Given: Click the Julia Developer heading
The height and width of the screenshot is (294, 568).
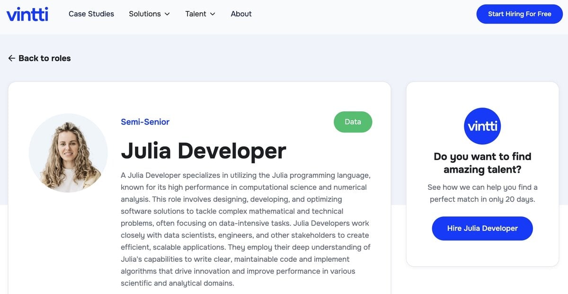Looking at the screenshot, I should click(x=204, y=151).
